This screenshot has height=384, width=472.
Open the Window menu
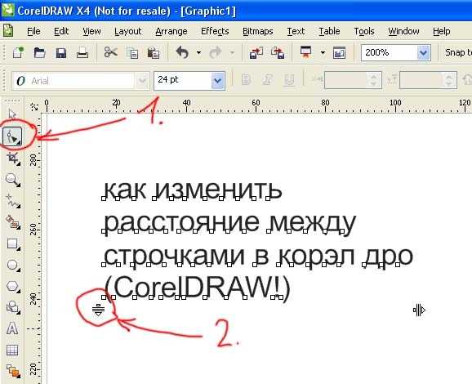403,31
